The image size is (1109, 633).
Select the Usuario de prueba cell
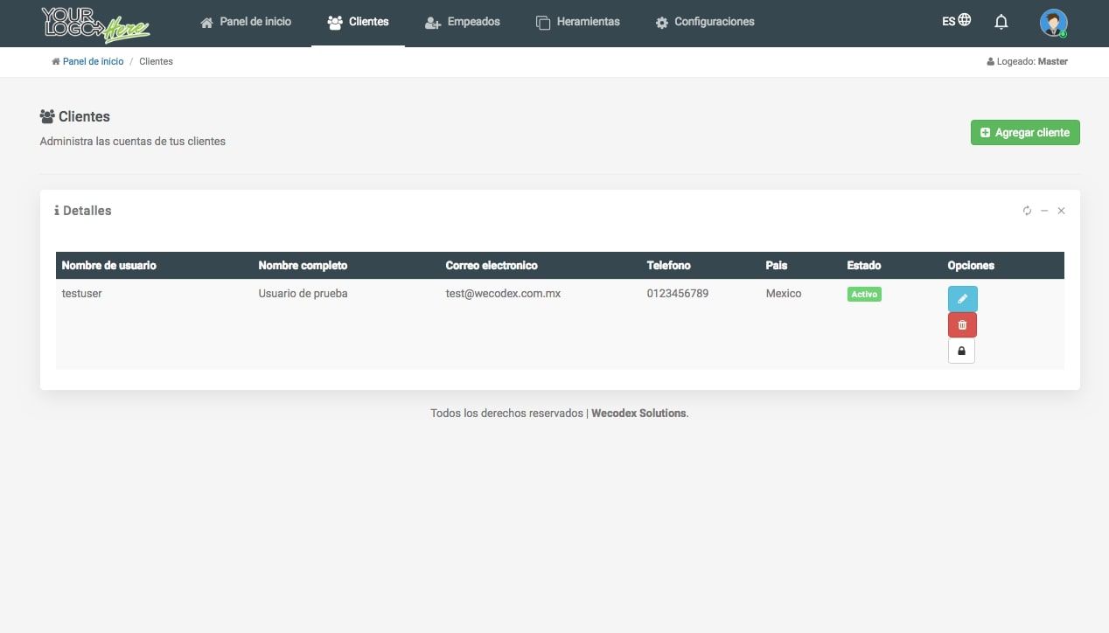point(303,294)
